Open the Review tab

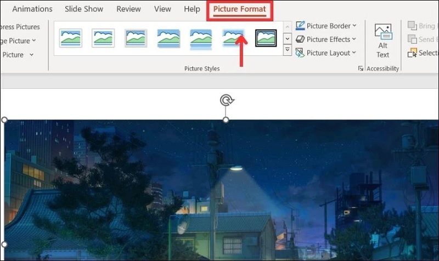tap(130, 9)
